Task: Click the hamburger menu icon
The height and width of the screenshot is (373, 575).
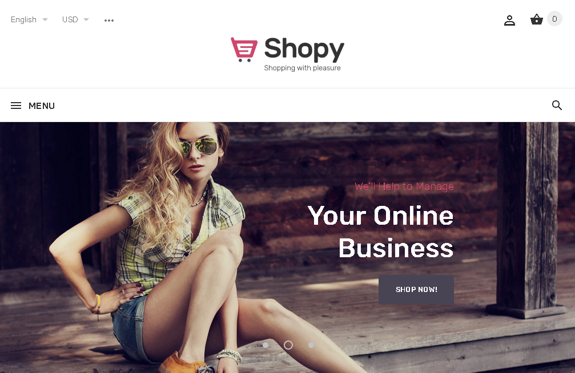Action: tap(16, 106)
